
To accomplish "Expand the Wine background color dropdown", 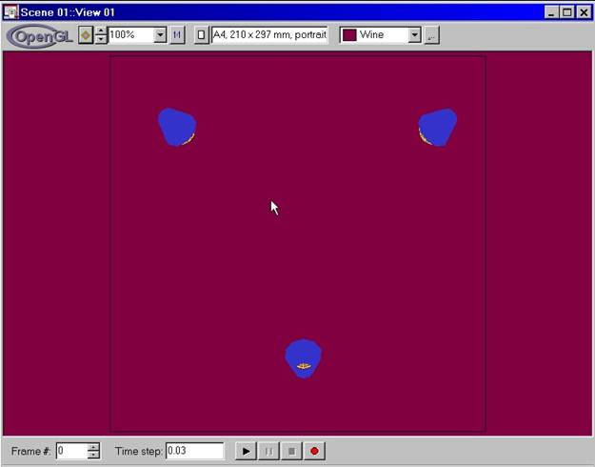I will [414, 35].
